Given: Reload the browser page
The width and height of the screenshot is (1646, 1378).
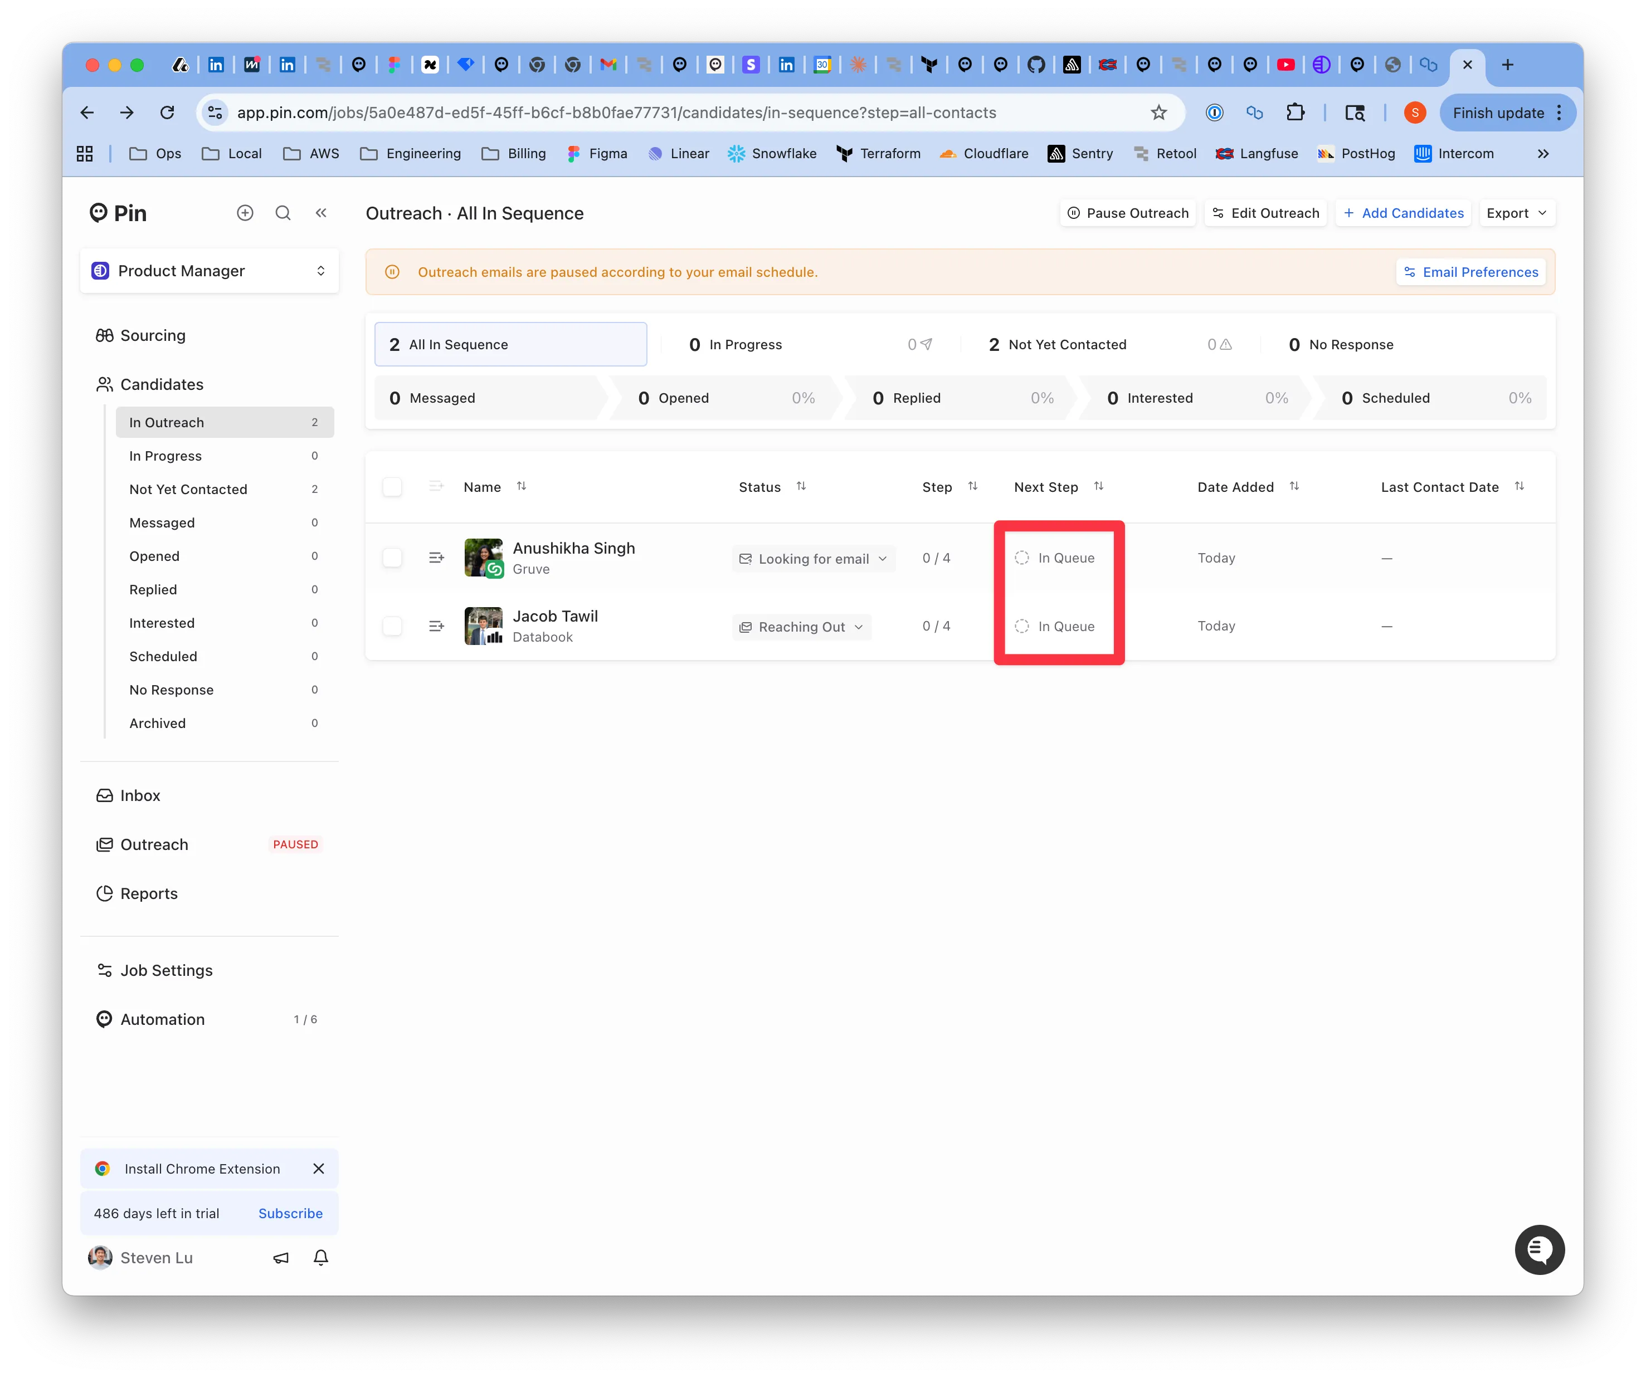Looking at the screenshot, I should [x=167, y=113].
